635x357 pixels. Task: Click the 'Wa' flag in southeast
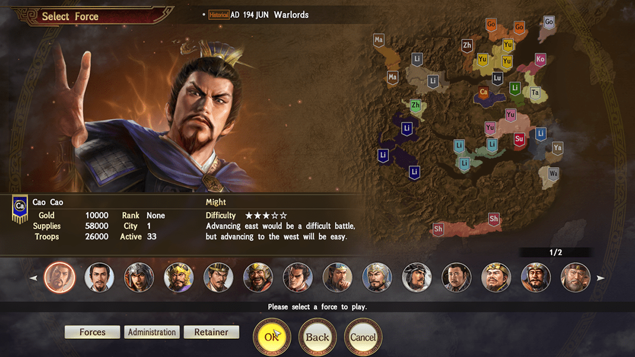tap(553, 174)
